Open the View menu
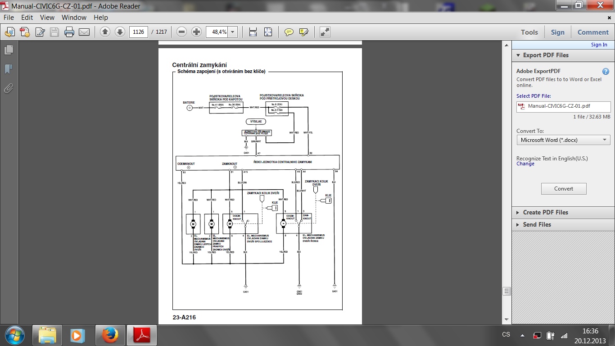The height and width of the screenshot is (346, 615). [47, 18]
